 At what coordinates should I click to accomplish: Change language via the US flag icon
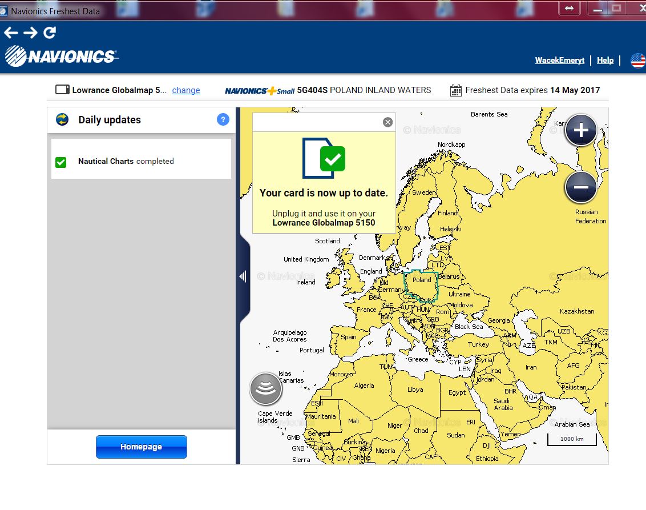638,60
